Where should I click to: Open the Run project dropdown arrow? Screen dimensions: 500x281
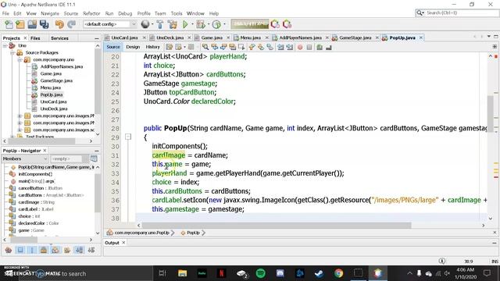pyautogui.click(x=192, y=24)
